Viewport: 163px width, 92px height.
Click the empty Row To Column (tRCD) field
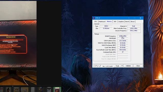[123, 59]
